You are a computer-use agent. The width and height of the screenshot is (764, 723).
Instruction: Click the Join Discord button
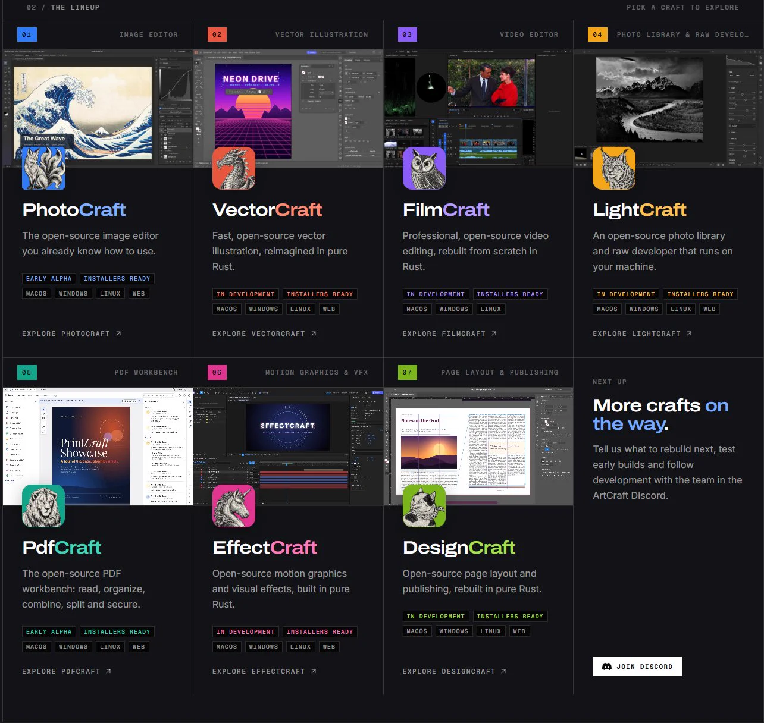click(x=637, y=667)
